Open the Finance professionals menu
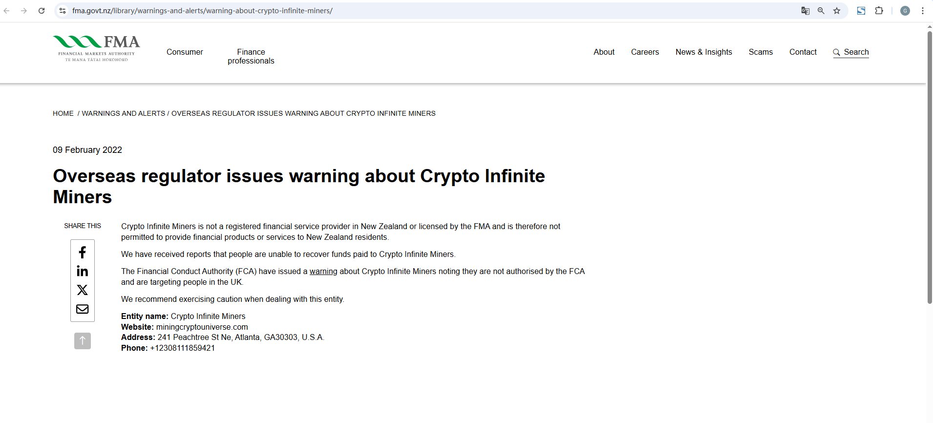933x423 pixels. coord(251,56)
